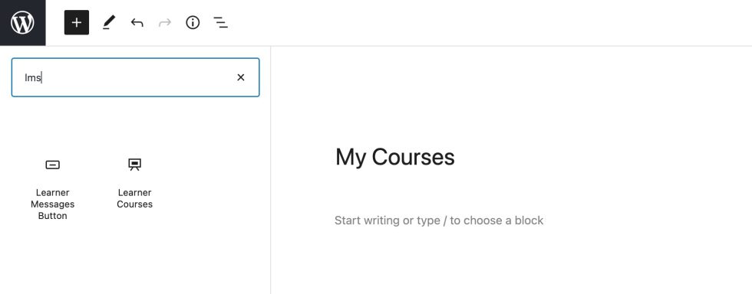This screenshot has width=752, height=294.
Task: Place cursor after 'lms' search text
Action: coord(42,77)
